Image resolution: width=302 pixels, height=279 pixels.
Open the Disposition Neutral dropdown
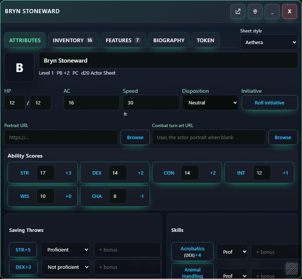pos(210,103)
